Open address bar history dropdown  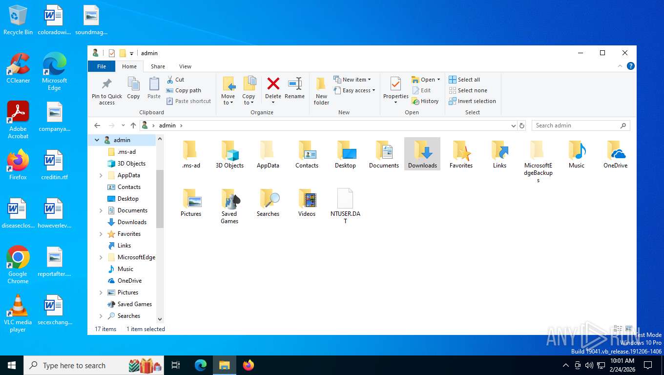[x=513, y=125]
